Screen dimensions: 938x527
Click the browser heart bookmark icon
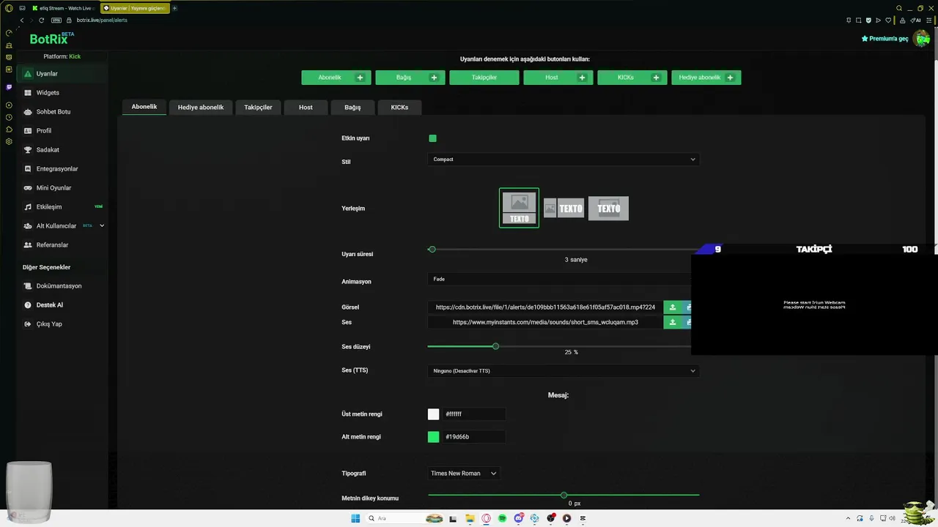point(888,20)
